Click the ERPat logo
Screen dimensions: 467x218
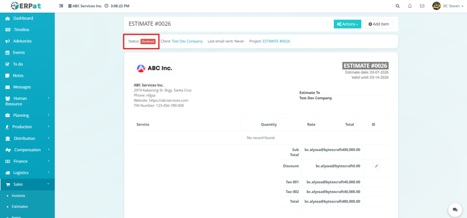[27, 6]
